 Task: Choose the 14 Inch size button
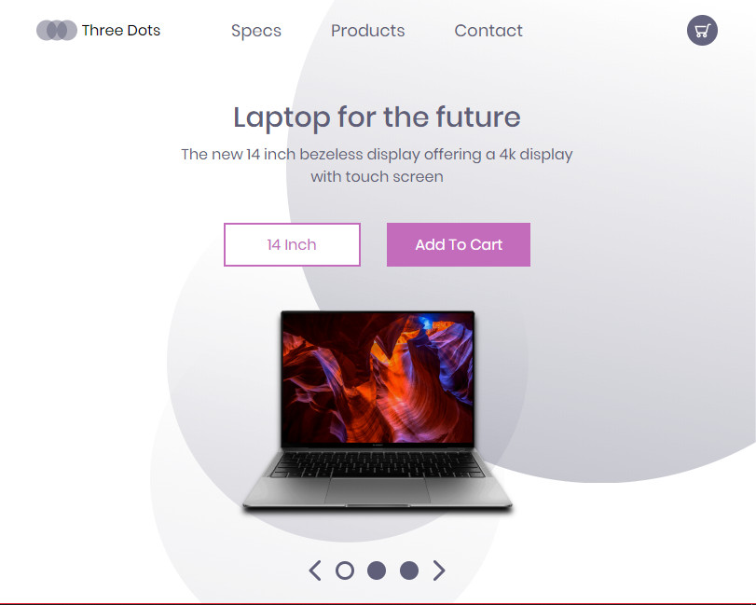292,244
